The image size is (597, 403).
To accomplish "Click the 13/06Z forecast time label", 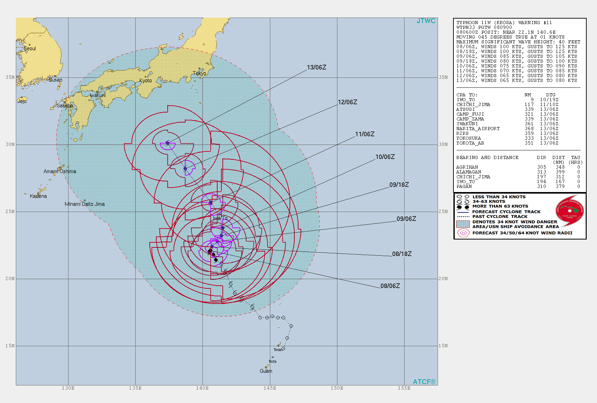I will [316, 67].
